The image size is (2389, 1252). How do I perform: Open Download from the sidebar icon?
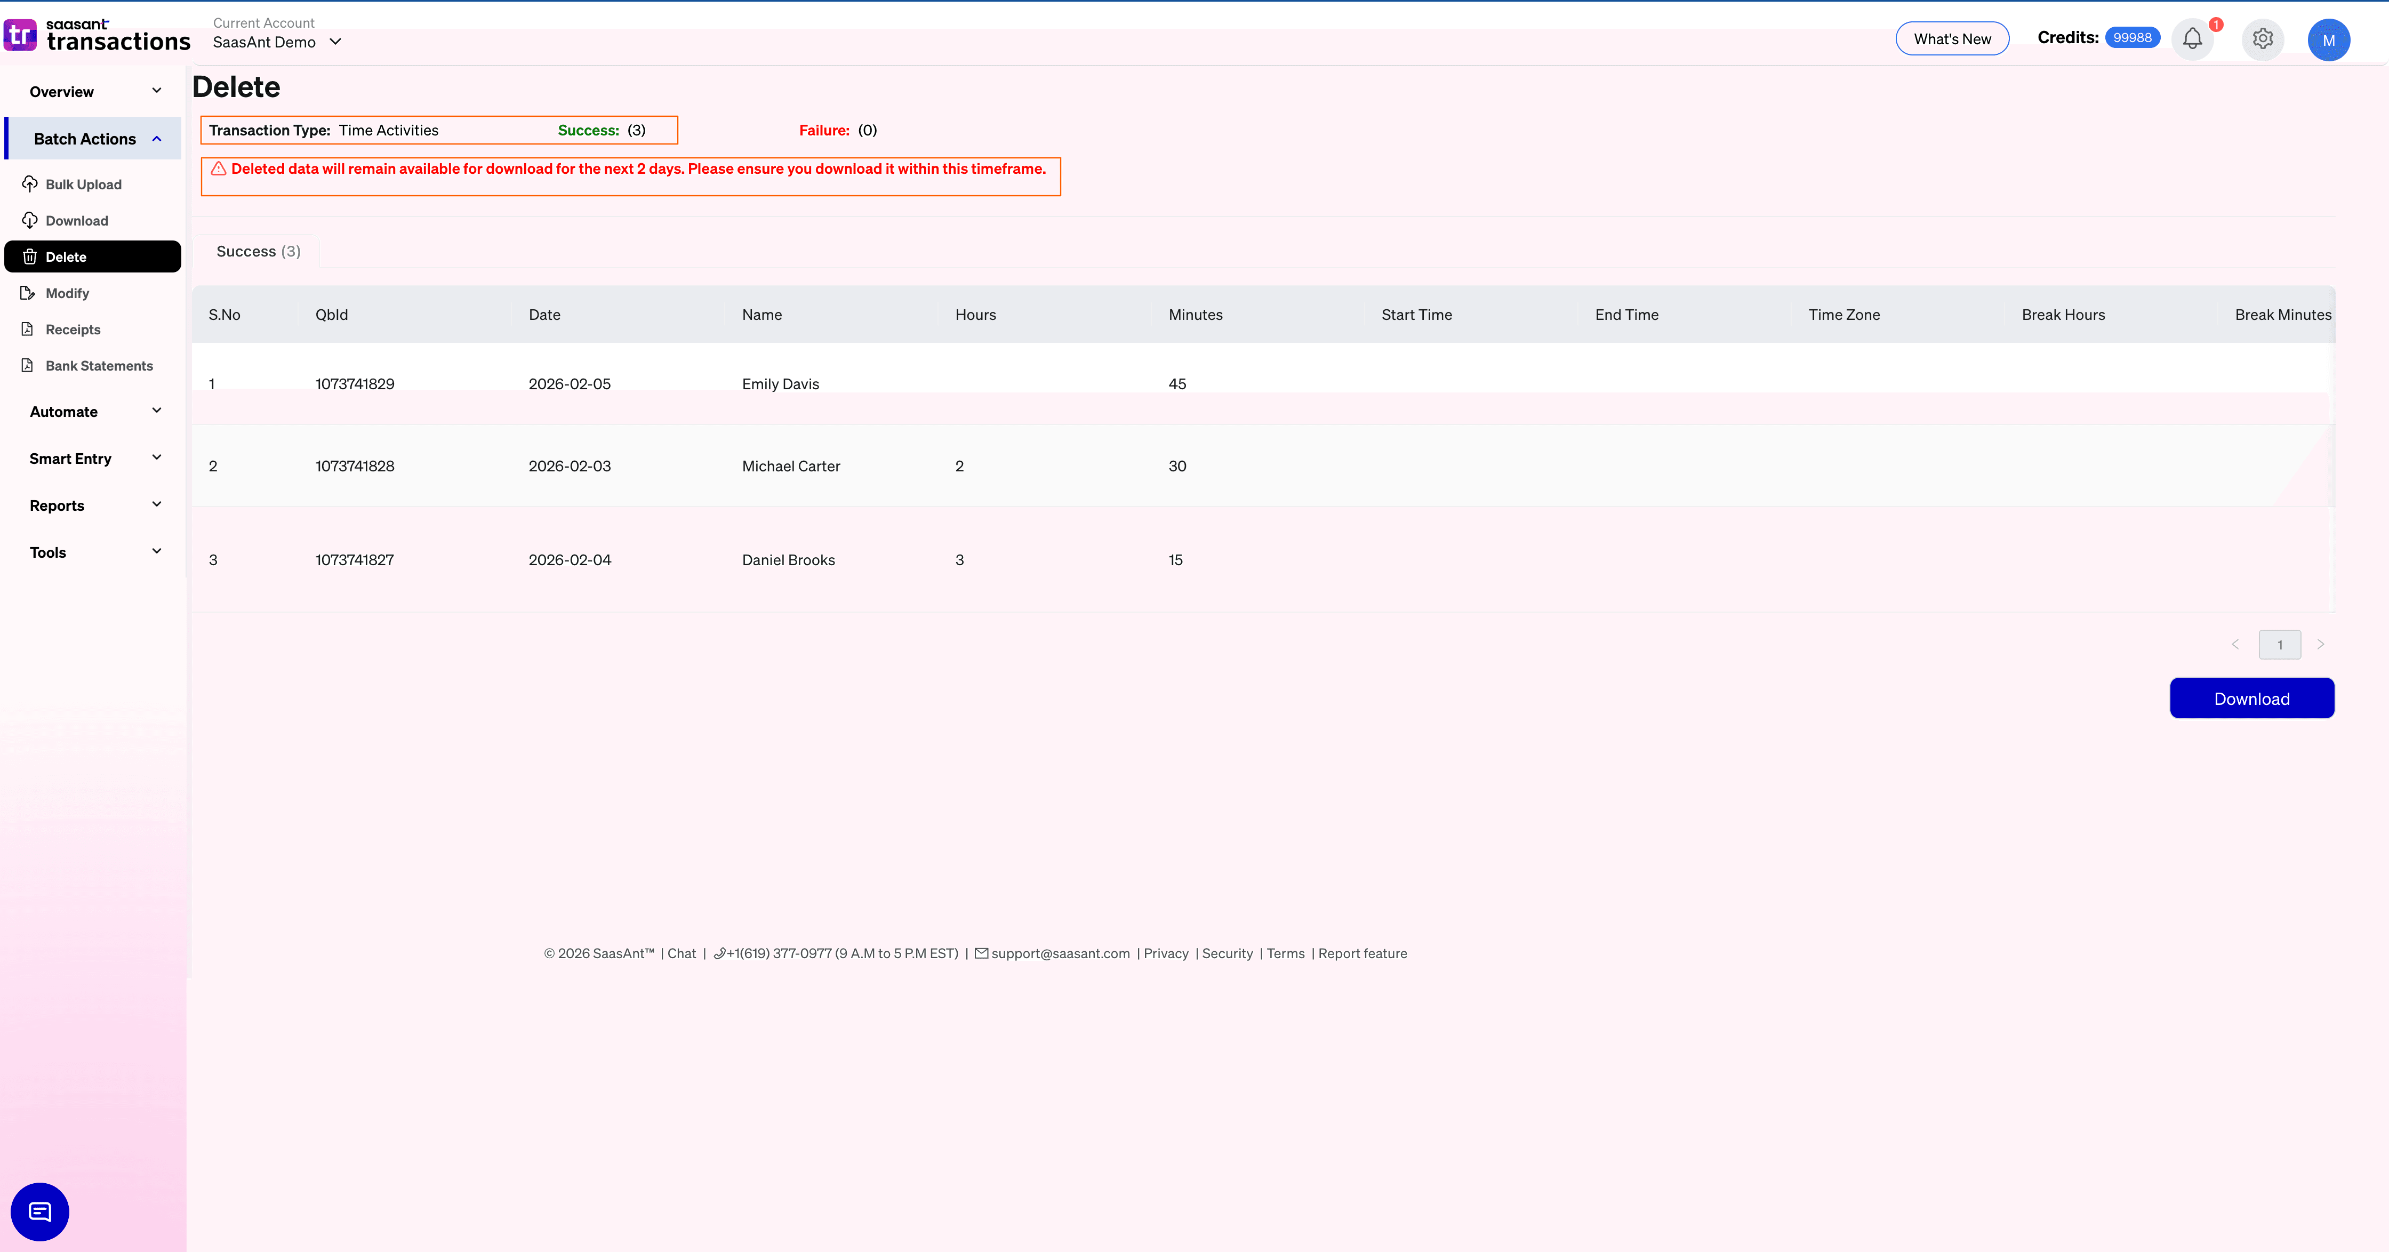pyautogui.click(x=30, y=220)
